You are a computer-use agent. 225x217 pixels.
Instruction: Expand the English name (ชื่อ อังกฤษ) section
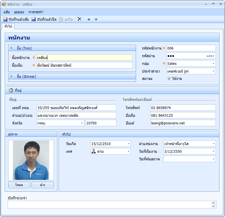[11, 76]
